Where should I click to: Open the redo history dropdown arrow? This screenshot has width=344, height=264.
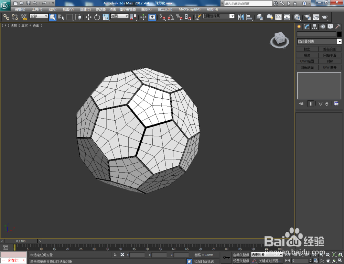[49, 3]
